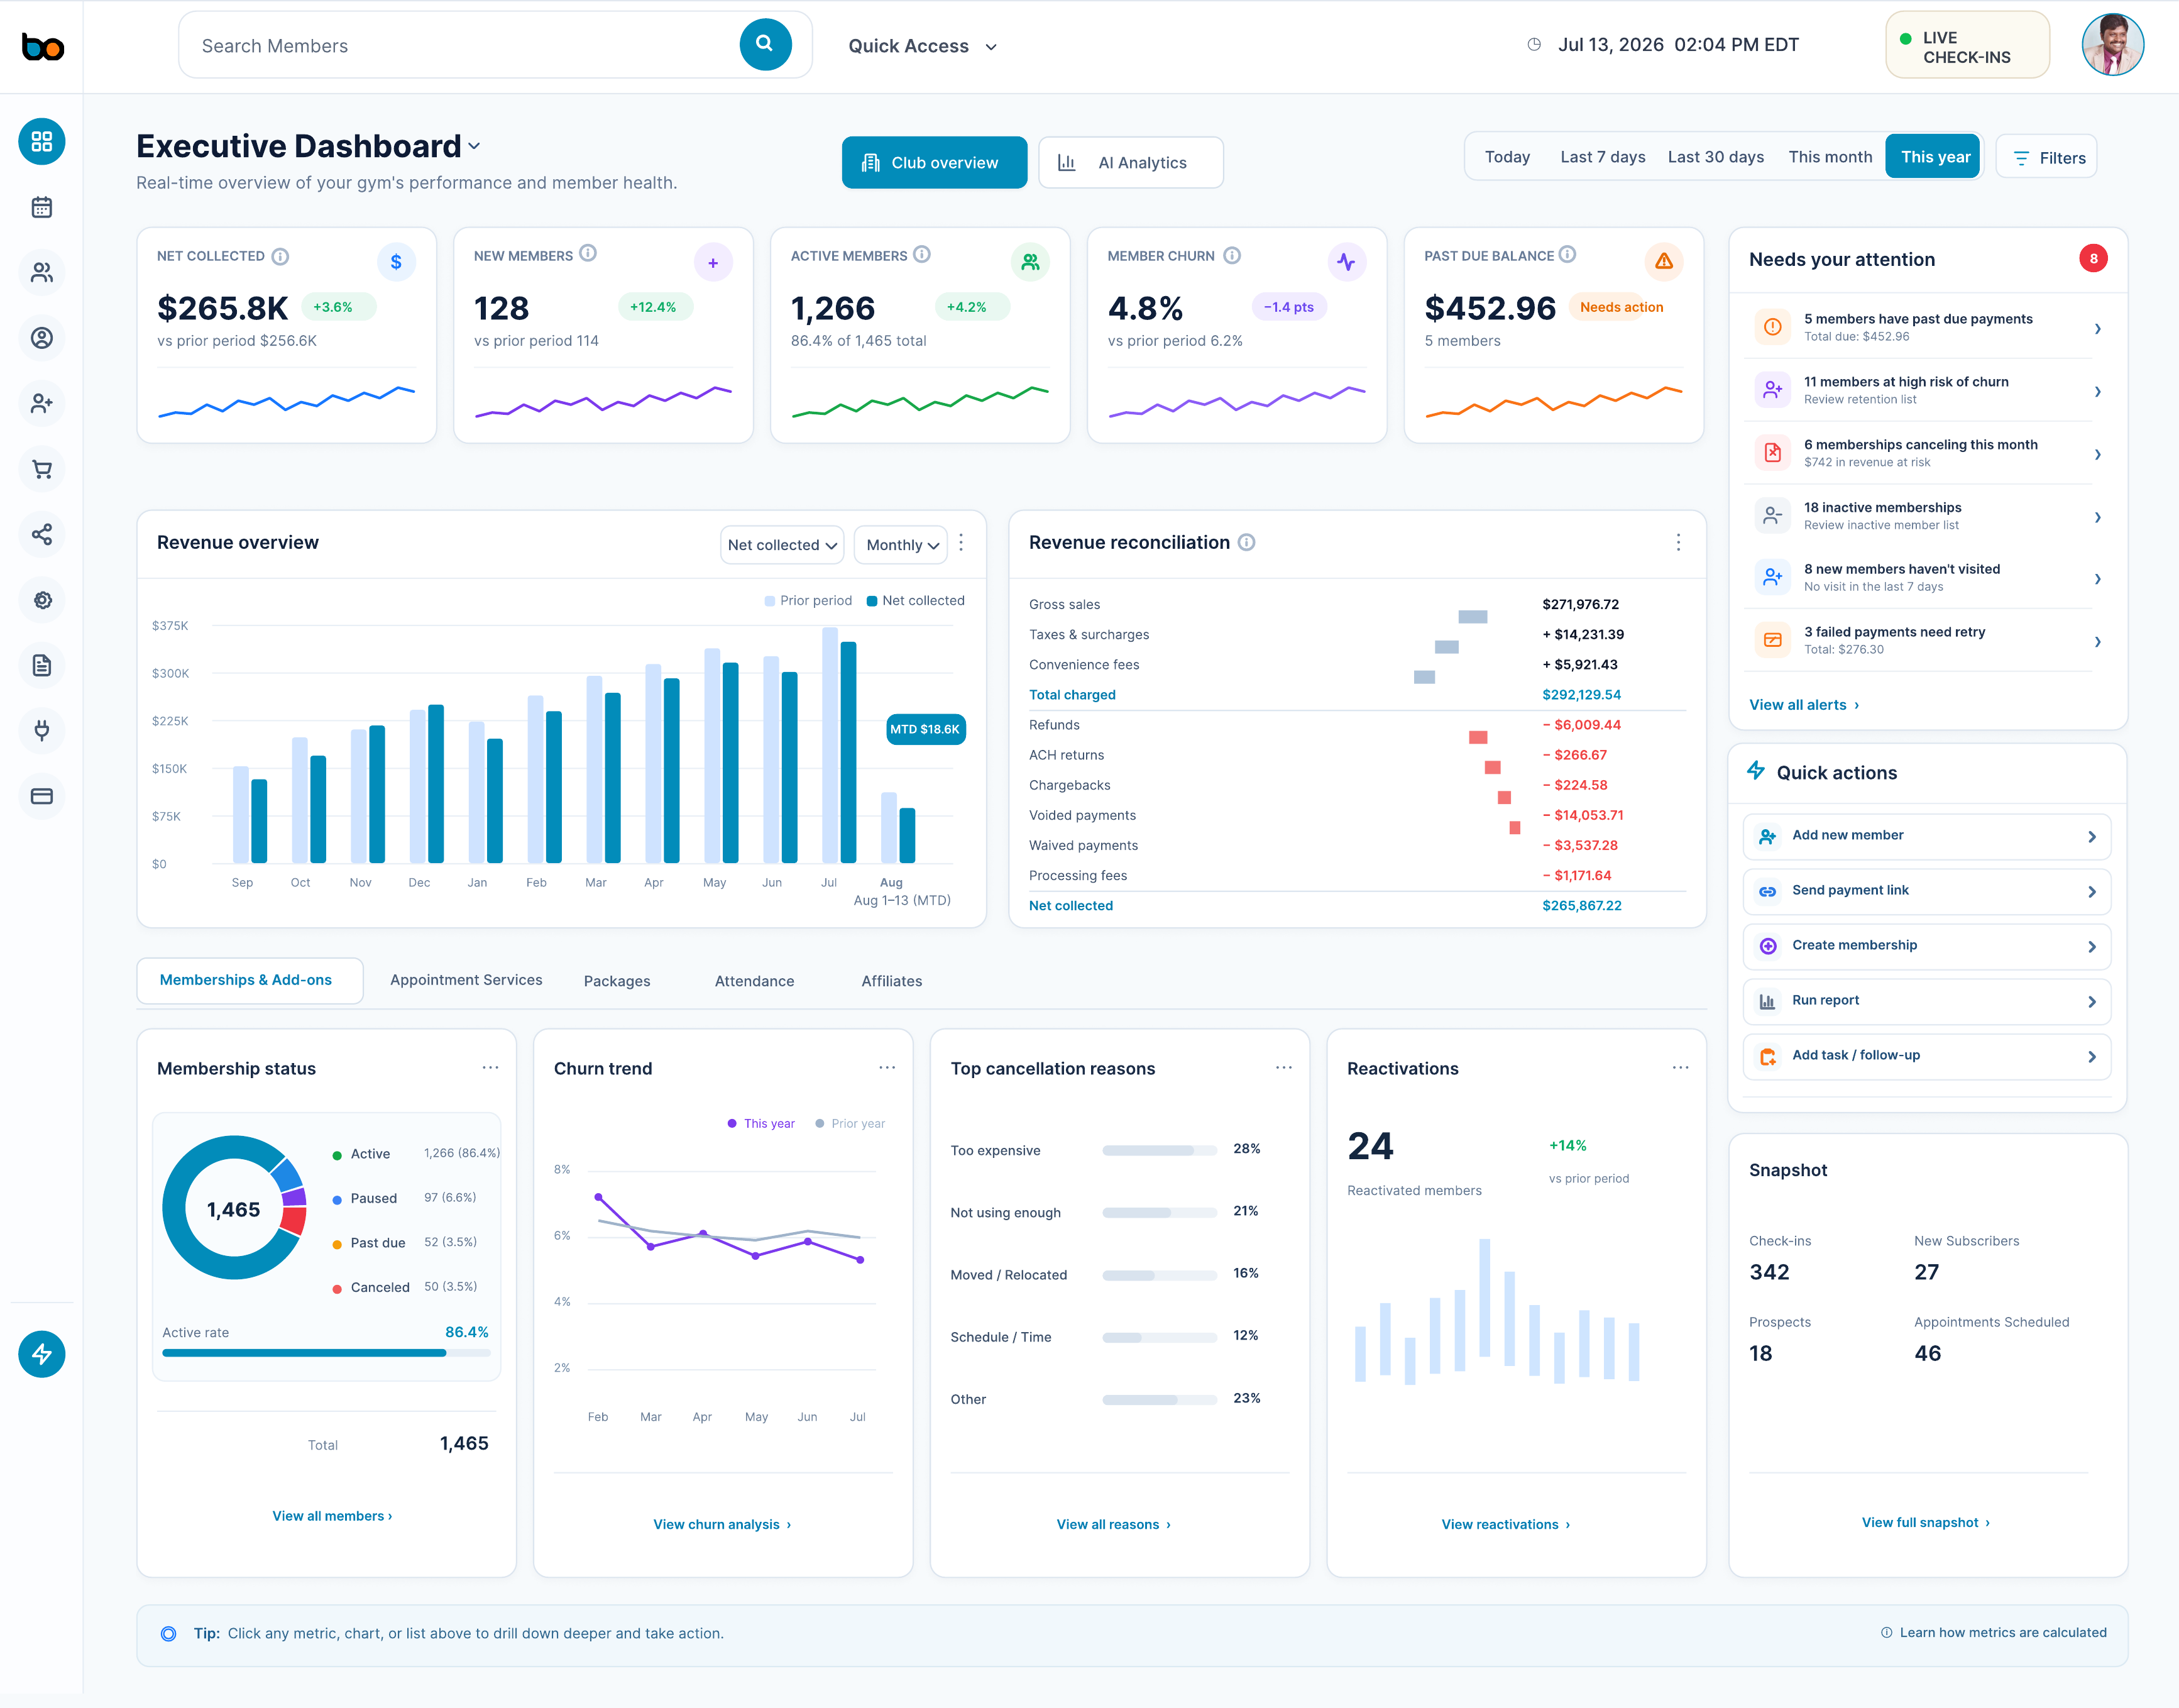Switch to Memberships & Add-ons tab

[249, 980]
